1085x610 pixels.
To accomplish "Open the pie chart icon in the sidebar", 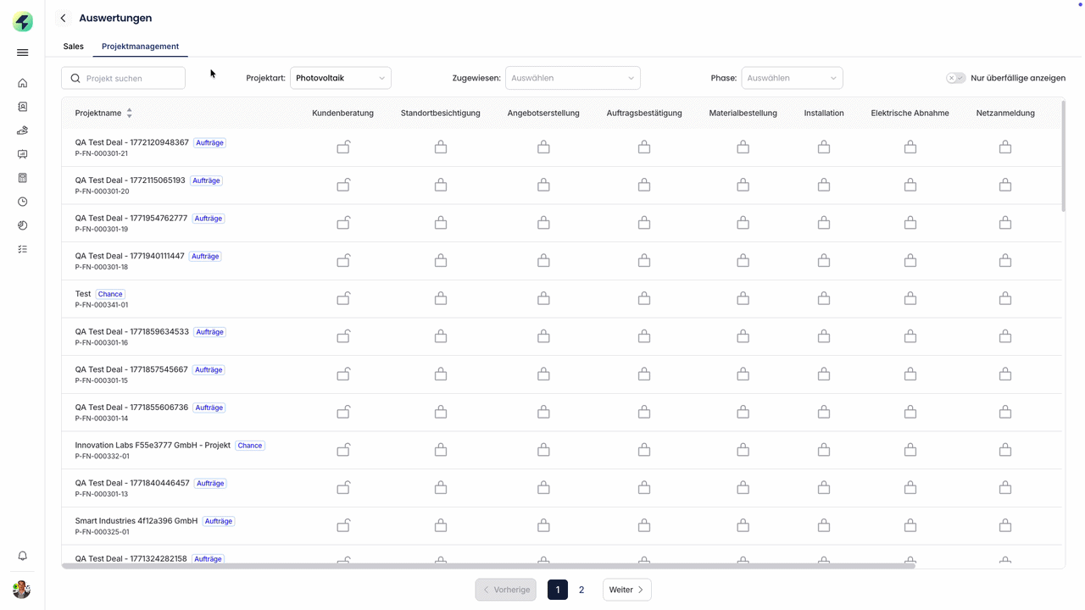I will point(23,225).
